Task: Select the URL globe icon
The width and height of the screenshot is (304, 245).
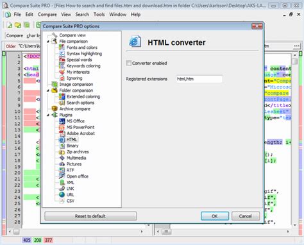Action: [62, 195]
